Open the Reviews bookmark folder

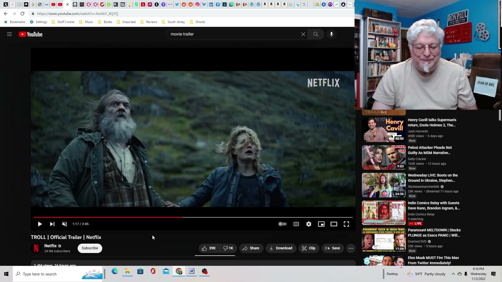pyautogui.click(x=149, y=22)
